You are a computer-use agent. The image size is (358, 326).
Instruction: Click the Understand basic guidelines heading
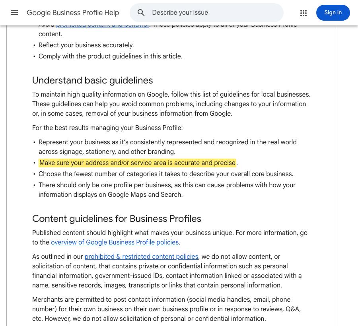(92, 80)
